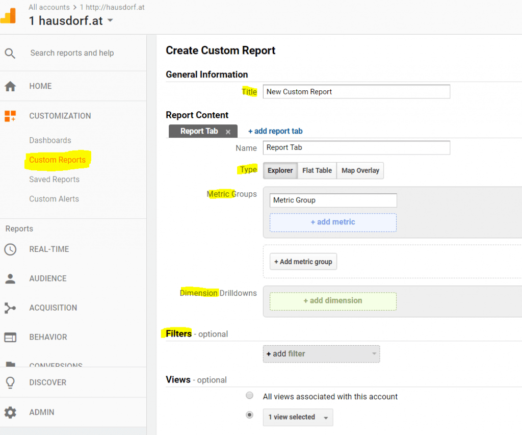Expand the 1 view selected dropdown
The width and height of the screenshot is (522, 435).
(298, 417)
